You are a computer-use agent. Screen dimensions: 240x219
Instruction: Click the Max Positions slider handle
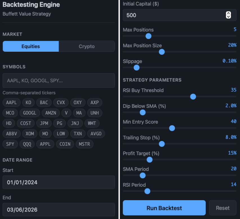click(149, 36)
